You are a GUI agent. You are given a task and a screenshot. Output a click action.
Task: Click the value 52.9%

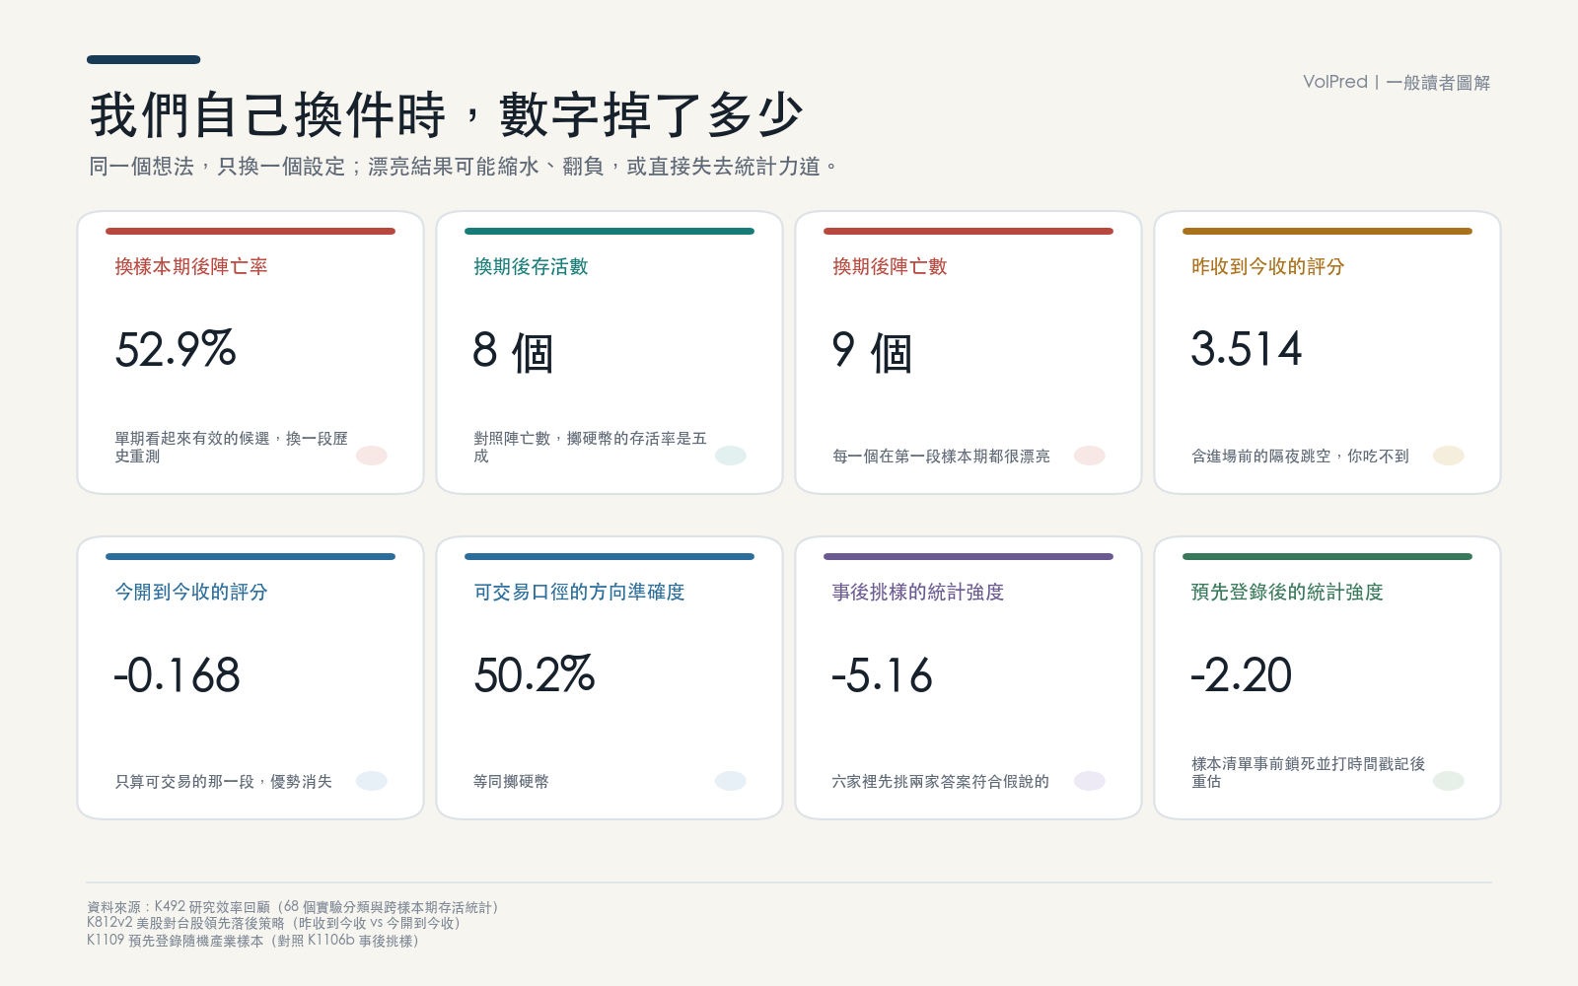176,349
